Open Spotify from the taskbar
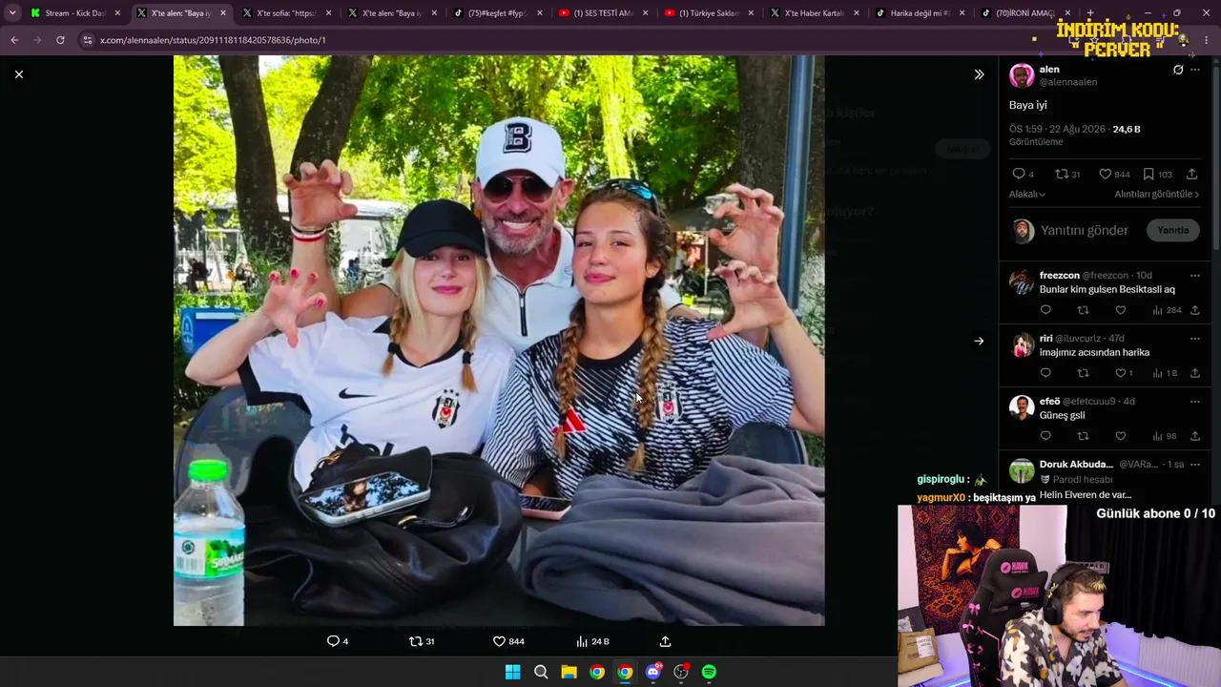 click(709, 672)
